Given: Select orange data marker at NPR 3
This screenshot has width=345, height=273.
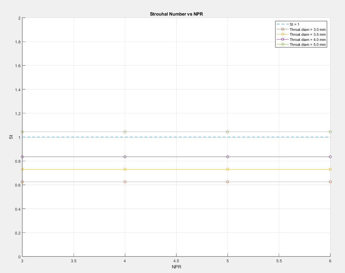Looking at the screenshot, I should click(x=22, y=182).
